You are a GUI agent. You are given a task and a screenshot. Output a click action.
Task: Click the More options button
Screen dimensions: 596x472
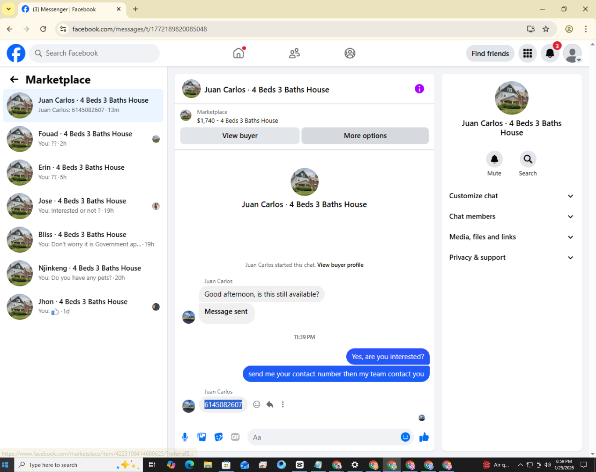(x=365, y=136)
